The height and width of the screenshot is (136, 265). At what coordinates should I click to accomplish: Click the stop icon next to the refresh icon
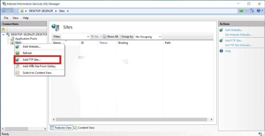pos(247,10)
